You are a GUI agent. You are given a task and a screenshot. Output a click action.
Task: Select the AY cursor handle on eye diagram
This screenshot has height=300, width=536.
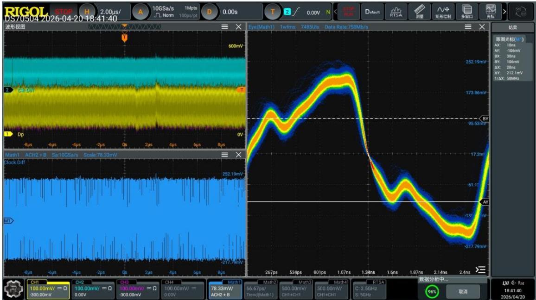[x=485, y=202]
